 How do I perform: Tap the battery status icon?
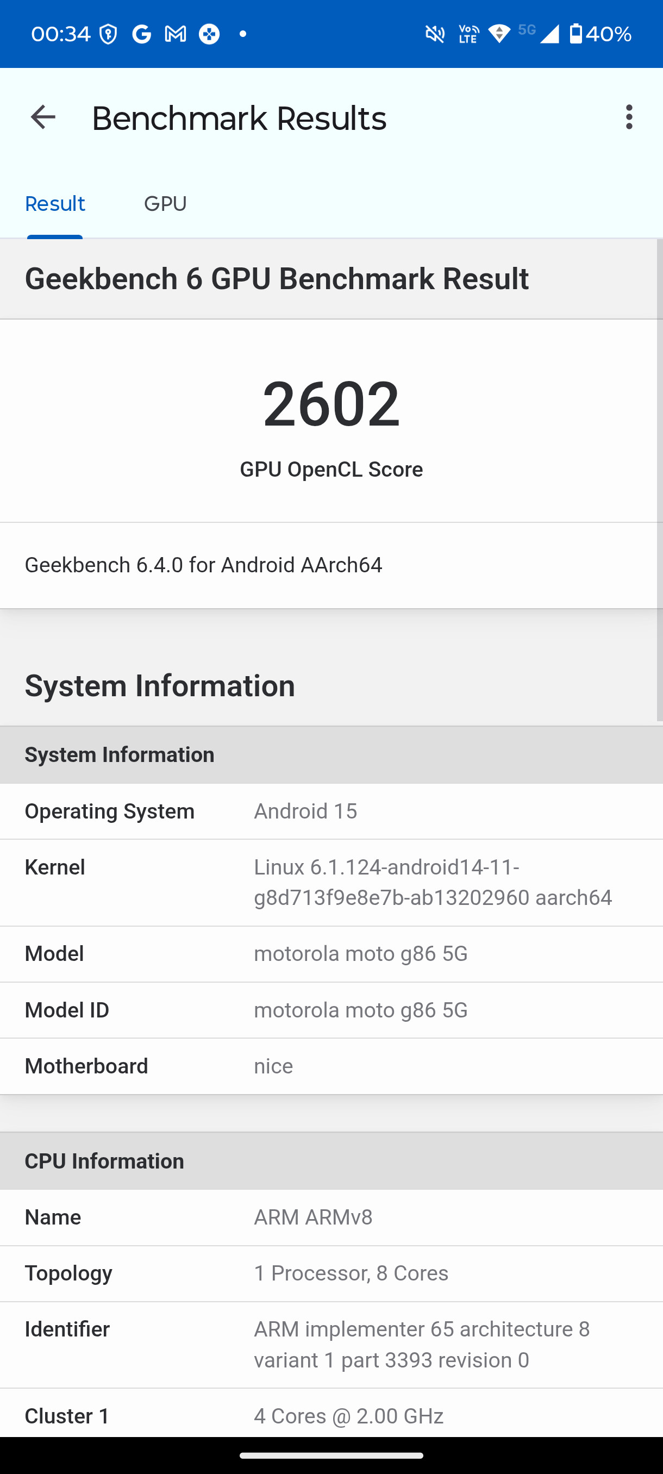[576, 34]
